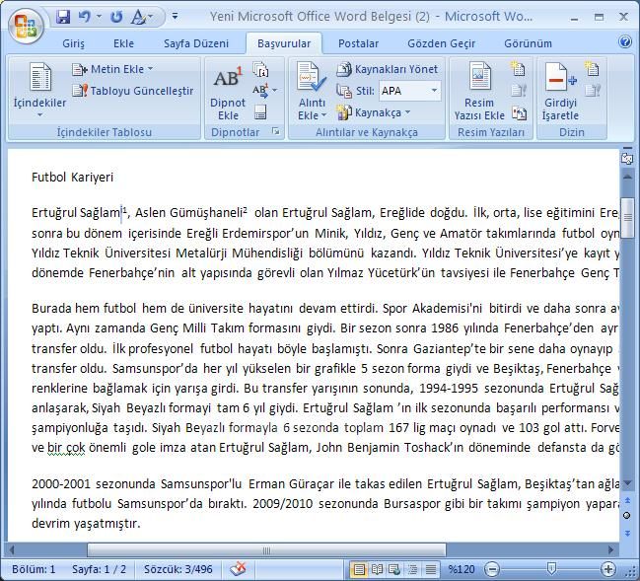
Task: Switch to Print Layout view
Action: 359,569
